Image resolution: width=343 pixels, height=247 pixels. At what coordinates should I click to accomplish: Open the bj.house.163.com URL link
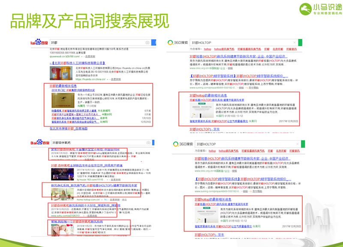point(90,179)
